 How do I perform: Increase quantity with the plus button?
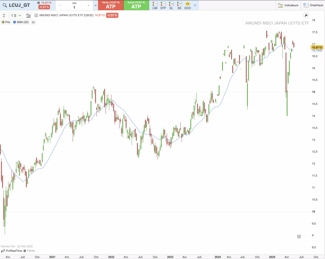coord(89,5)
